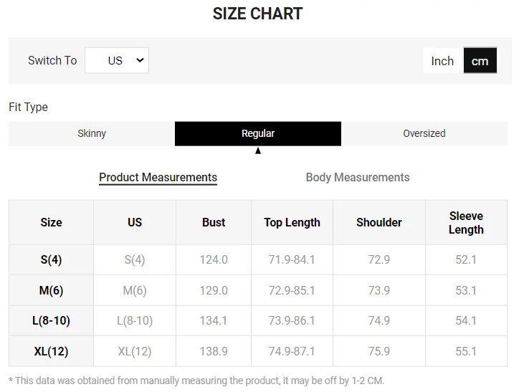The image size is (519, 392).
Task: Choose the Oversized fit type
Action: pos(424,133)
